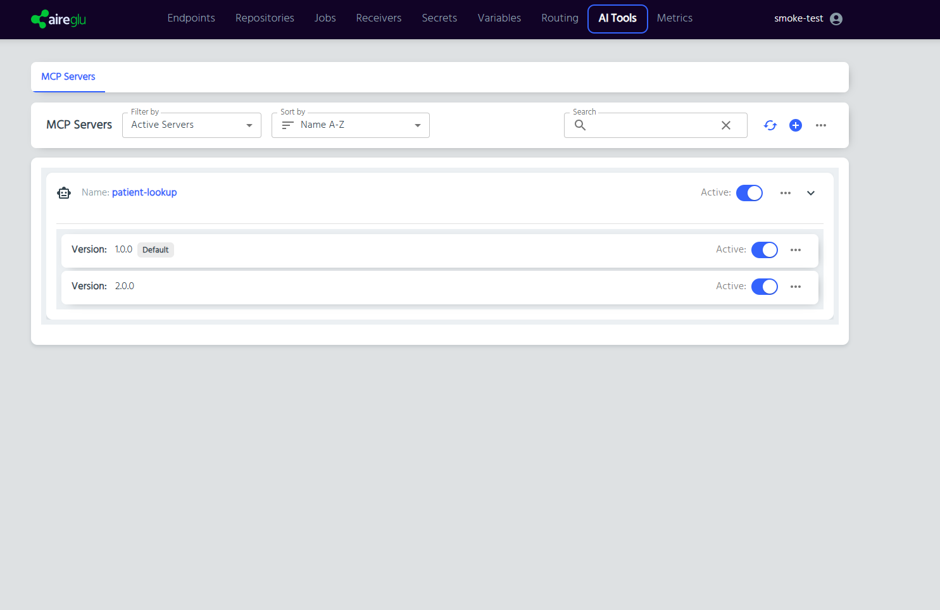Image resolution: width=940 pixels, height=610 pixels.
Task: Open the Filter by Active Servers dropdown
Action: (191, 125)
